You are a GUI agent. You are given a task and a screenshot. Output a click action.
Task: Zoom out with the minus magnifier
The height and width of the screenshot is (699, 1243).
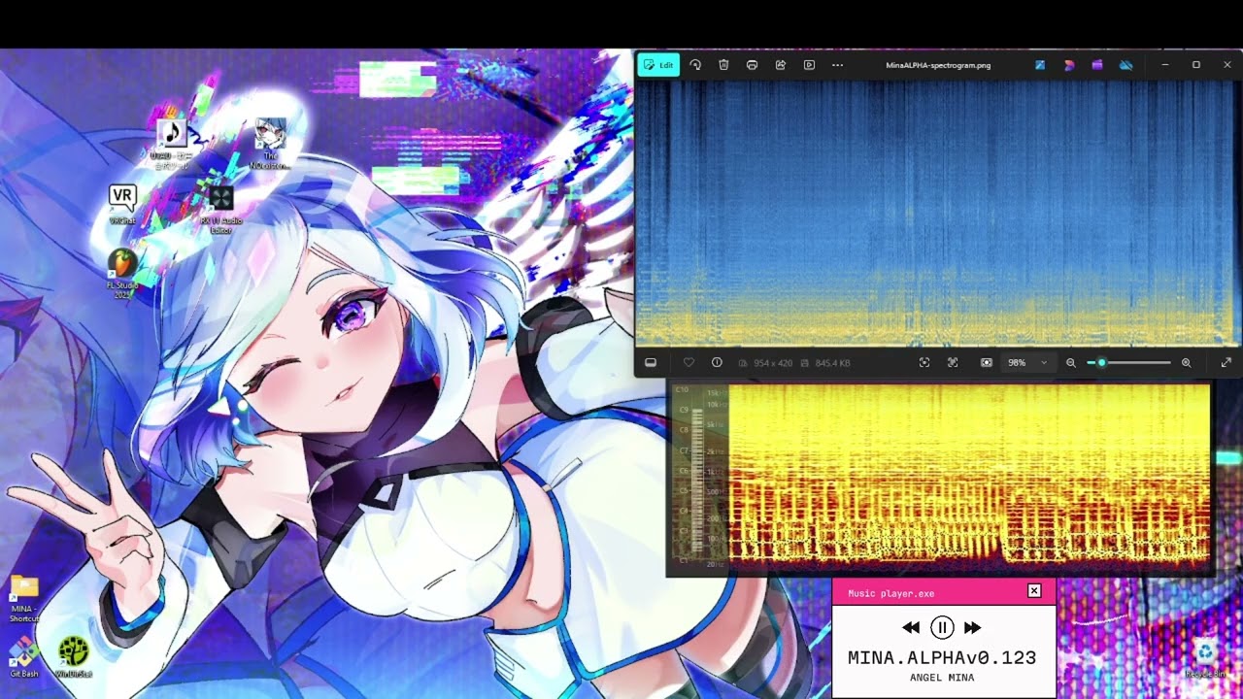pyautogui.click(x=1071, y=362)
